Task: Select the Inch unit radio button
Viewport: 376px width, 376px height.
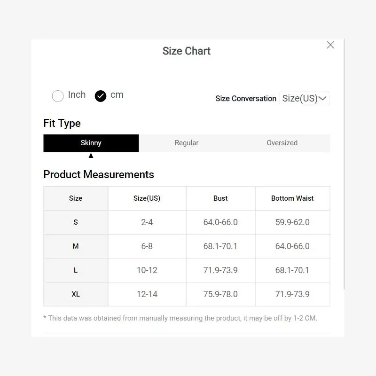Action: click(x=58, y=96)
